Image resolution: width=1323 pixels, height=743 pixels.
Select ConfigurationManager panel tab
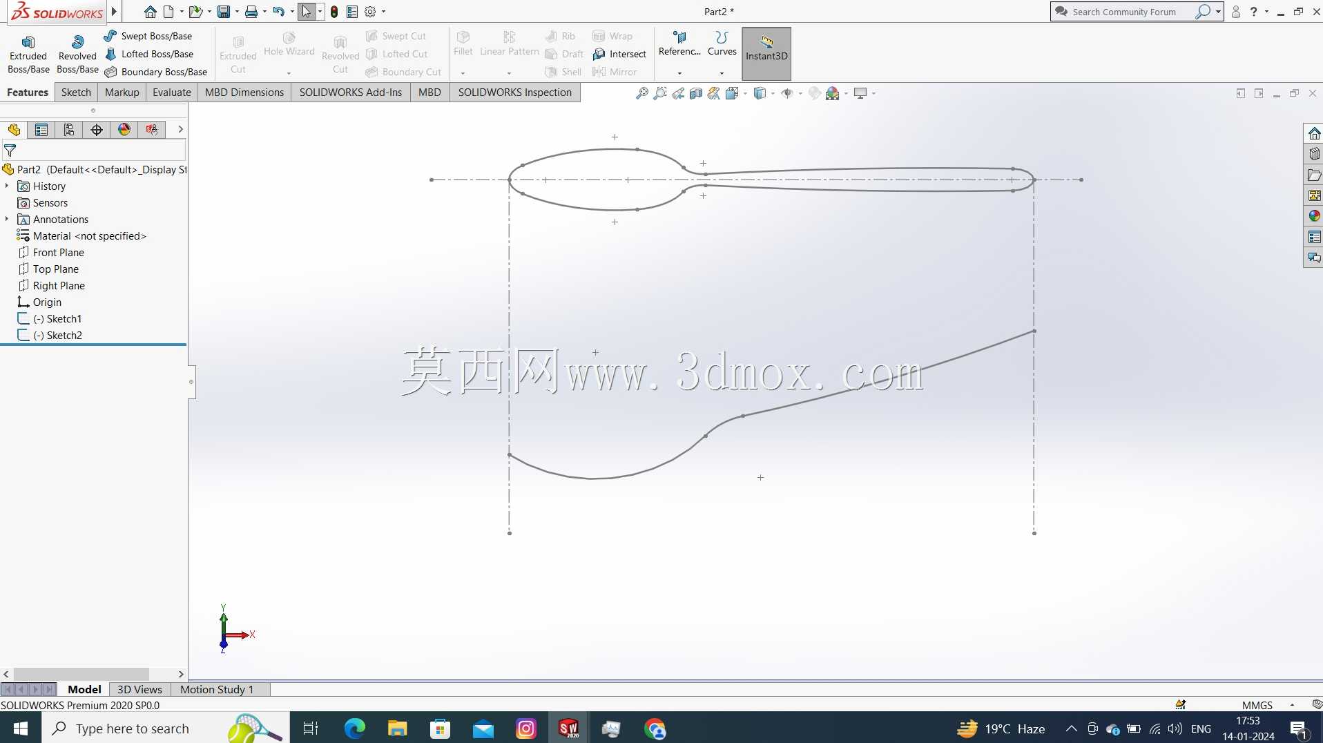tap(69, 130)
